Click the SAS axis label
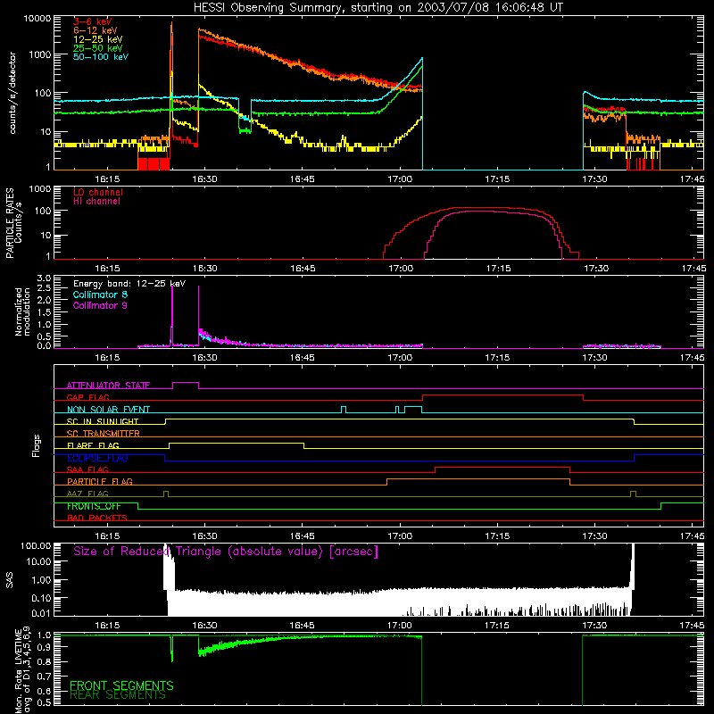The width and height of the screenshot is (714, 714). pos(10,580)
